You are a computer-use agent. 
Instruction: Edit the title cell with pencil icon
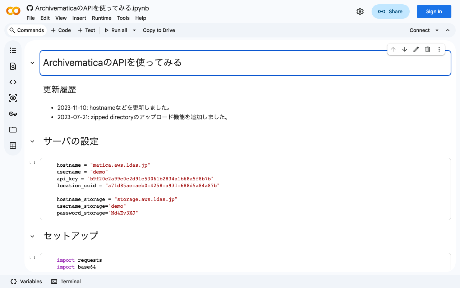coord(416,49)
